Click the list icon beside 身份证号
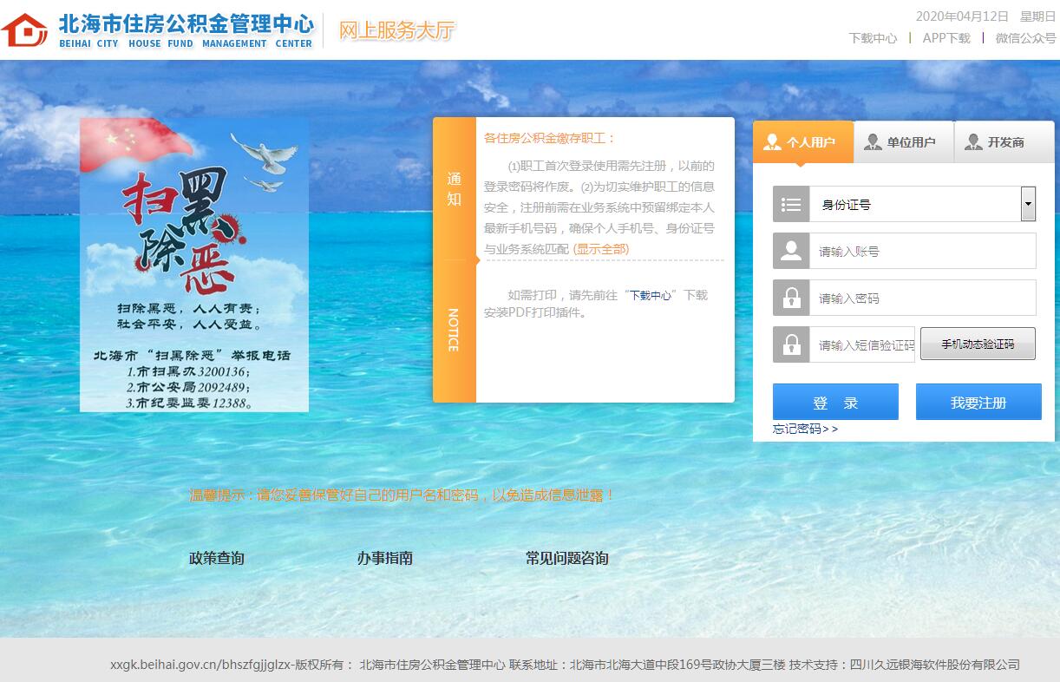This screenshot has width=1060, height=682. coord(791,205)
